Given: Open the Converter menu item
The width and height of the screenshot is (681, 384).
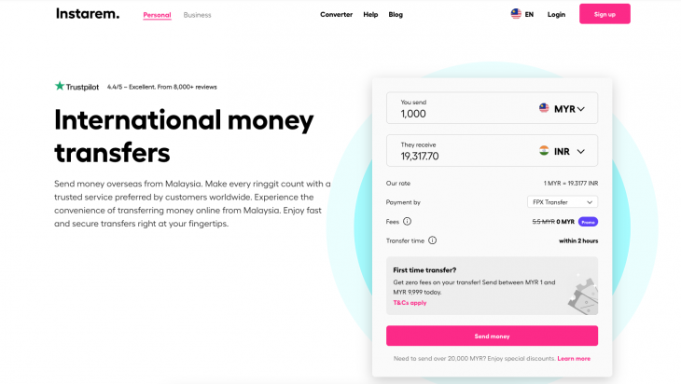Looking at the screenshot, I should click(337, 15).
